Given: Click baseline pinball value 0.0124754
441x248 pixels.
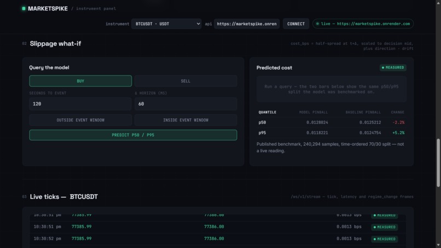Looking at the screenshot, I should point(370,133).
